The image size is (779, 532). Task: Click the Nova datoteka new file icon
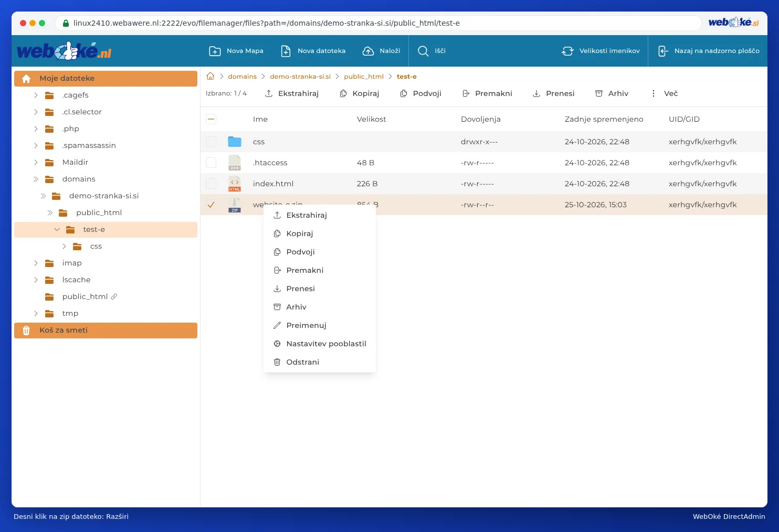click(286, 51)
